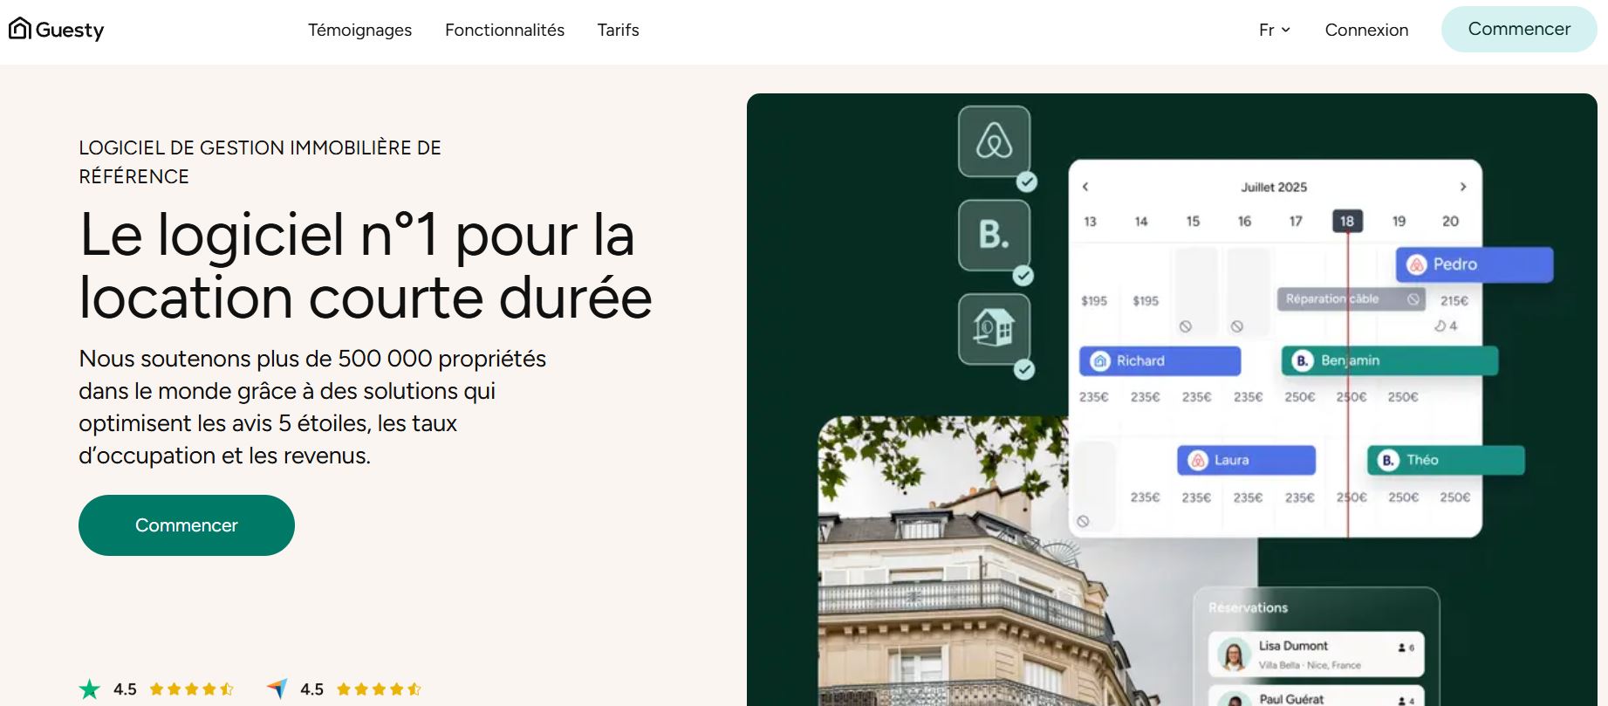Click the green Trustpilot star icon
Screen dimensions: 1608x706
coord(90,689)
